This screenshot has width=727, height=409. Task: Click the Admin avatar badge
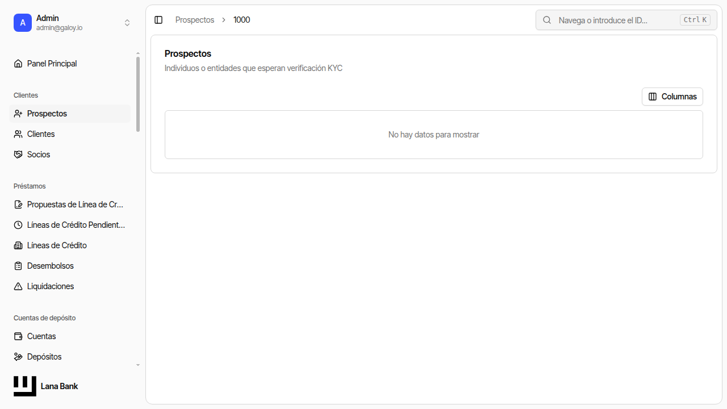pyautogui.click(x=23, y=23)
